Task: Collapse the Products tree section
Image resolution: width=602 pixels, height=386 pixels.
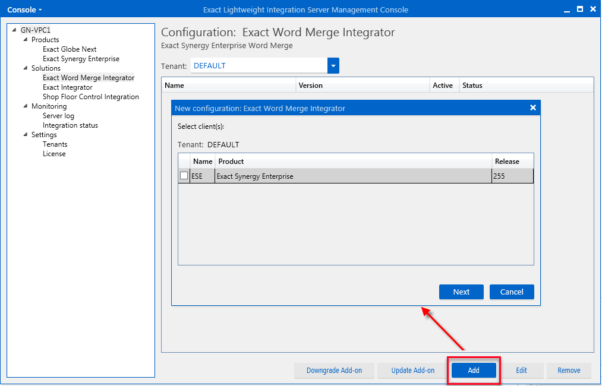Action: (26, 39)
